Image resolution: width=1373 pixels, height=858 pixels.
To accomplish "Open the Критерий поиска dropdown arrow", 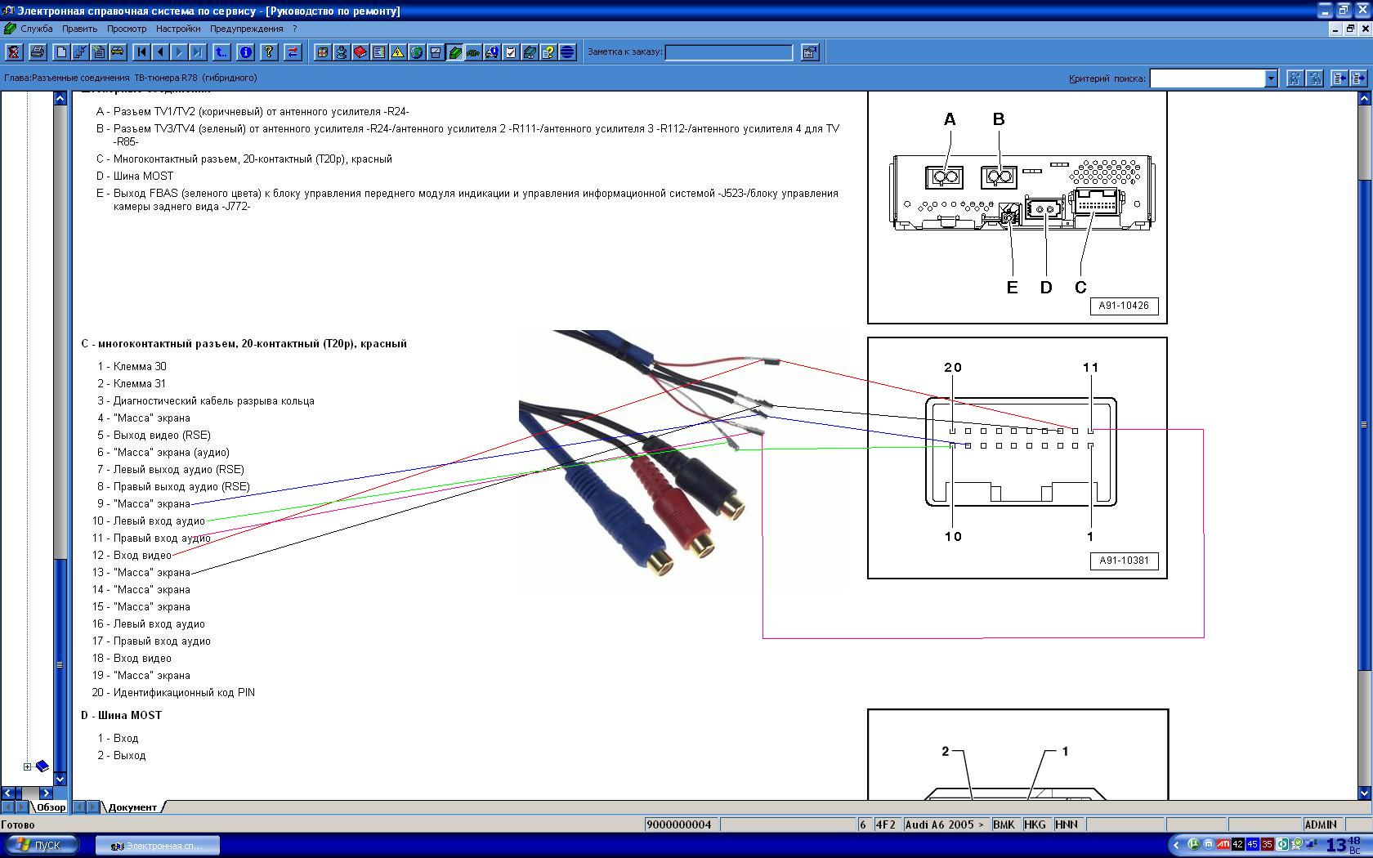I will pos(1271,78).
